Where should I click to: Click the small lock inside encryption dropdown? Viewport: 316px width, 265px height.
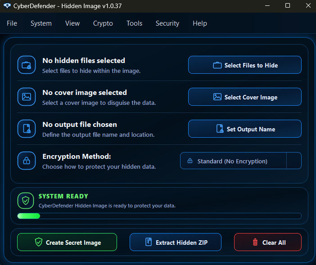(x=190, y=161)
